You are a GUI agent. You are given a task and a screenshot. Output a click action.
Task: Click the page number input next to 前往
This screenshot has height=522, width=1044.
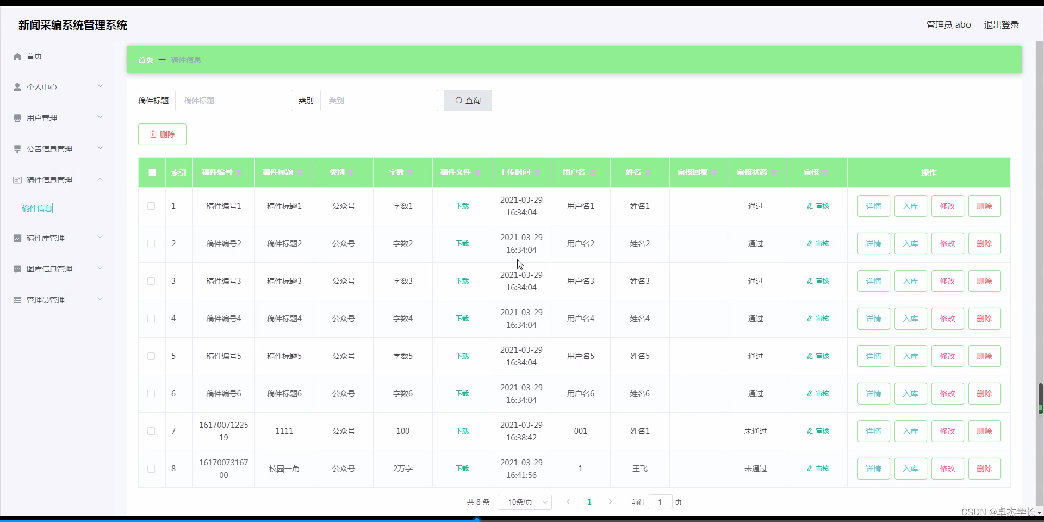coord(660,502)
